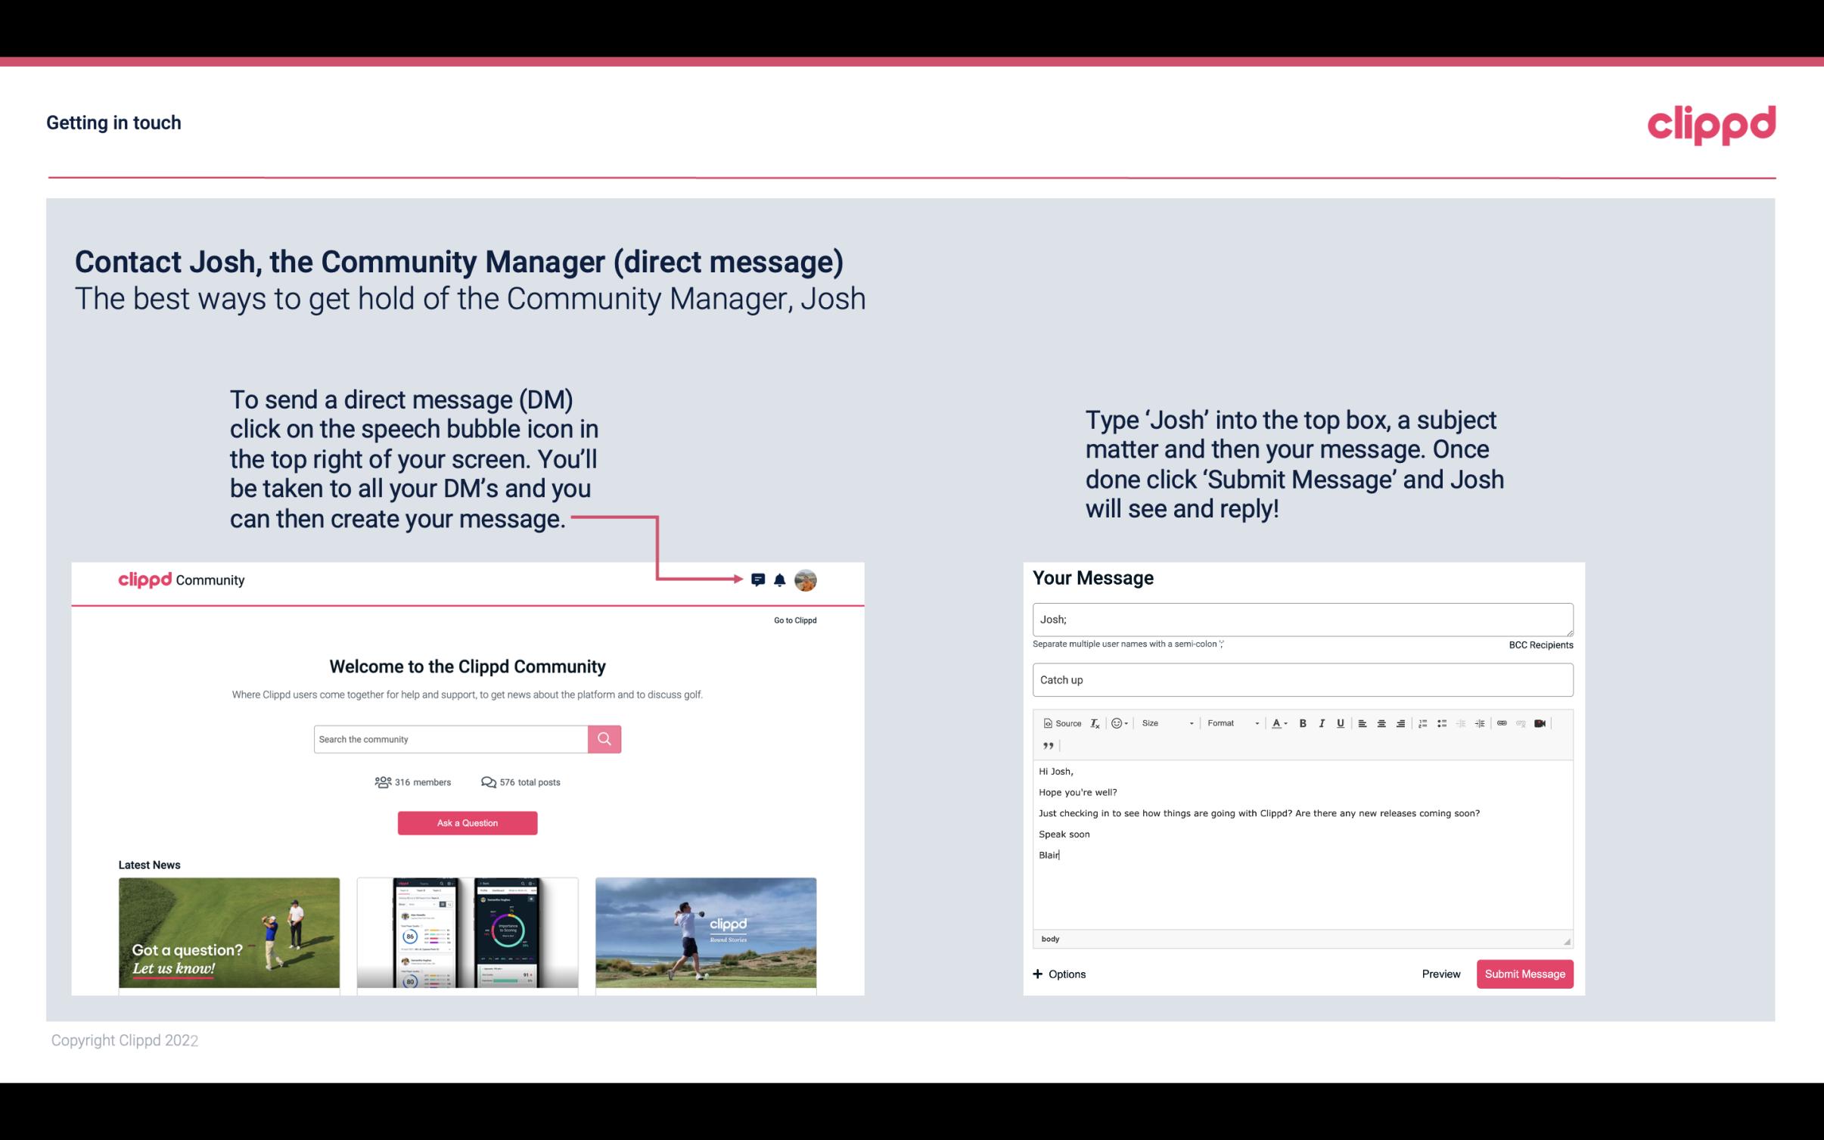Expand the Options section below message
This screenshot has width=1824, height=1140.
[1058, 974]
